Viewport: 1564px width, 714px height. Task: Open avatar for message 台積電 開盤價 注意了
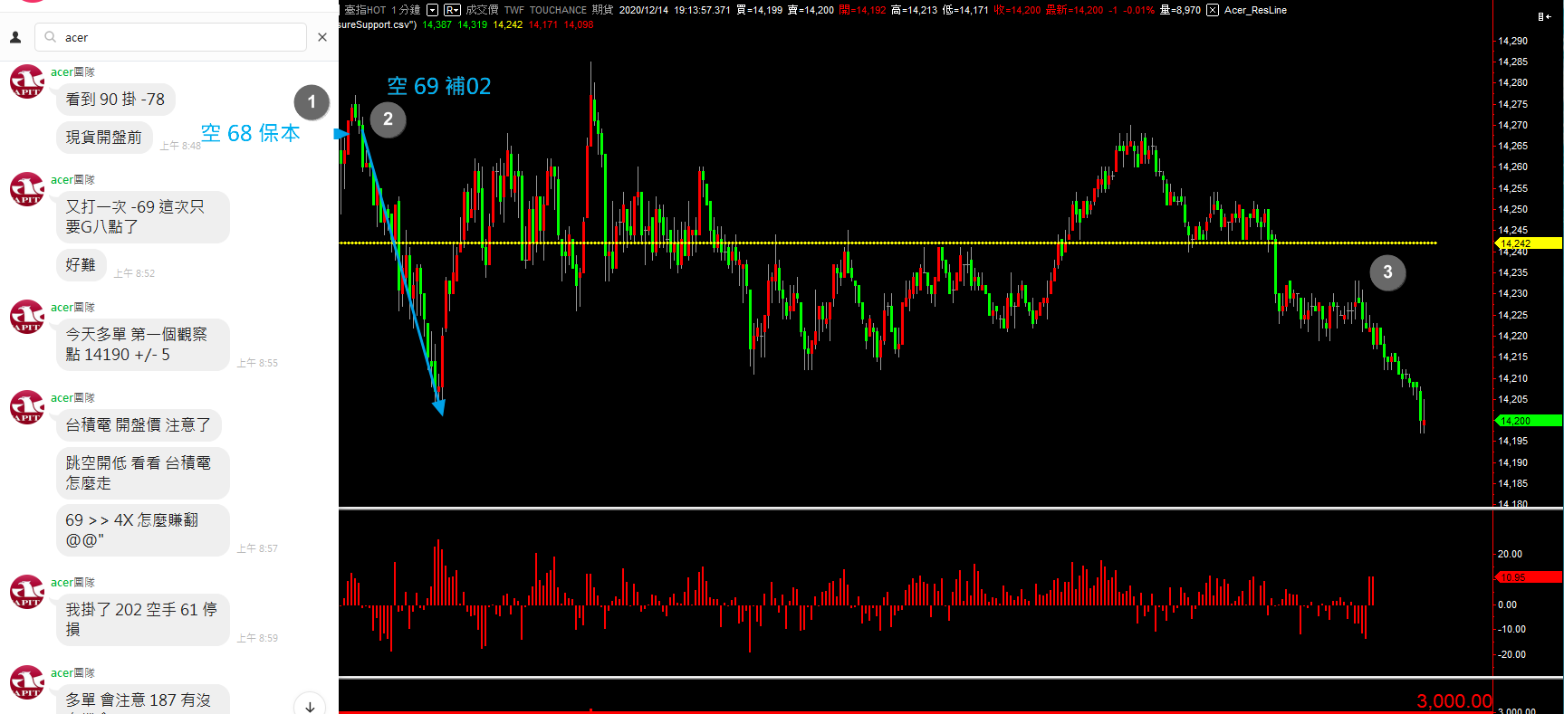(27, 407)
